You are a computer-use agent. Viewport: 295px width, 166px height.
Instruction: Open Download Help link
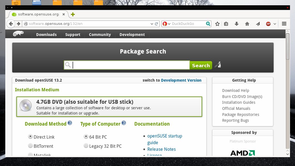[x=235, y=90]
